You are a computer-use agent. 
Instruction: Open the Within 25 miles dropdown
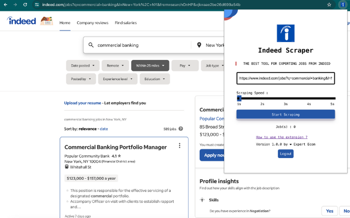pyautogui.click(x=150, y=65)
